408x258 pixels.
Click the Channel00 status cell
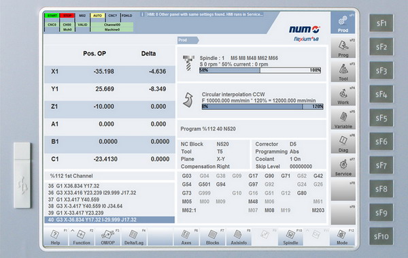coord(112,25)
